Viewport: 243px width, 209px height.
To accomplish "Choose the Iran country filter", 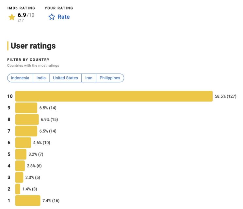I will tap(89, 78).
